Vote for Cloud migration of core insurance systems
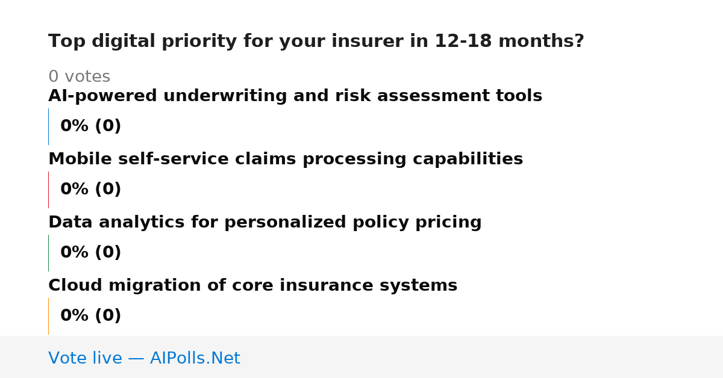The width and height of the screenshot is (723, 378). coord(253,286)
